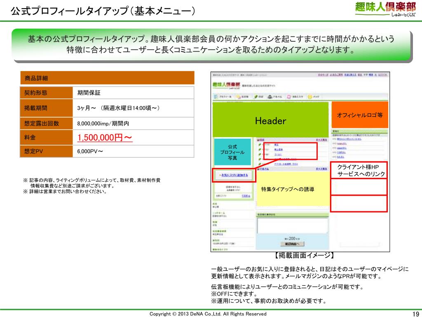Focus the message board text area

click(293, 225)
